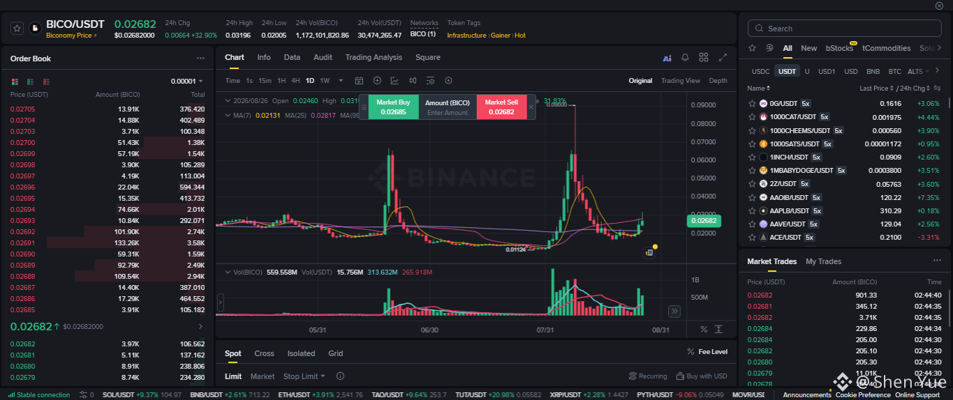This screenshot has height=400, width=953.
Task: Show both bids and asks order book view
Action: tap(15, 82)
